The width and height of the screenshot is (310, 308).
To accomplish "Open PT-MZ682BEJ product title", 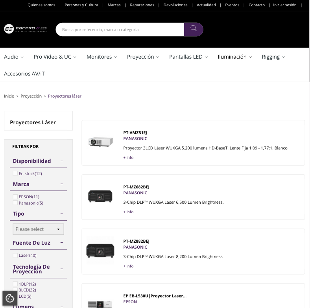I will [136, 187].
